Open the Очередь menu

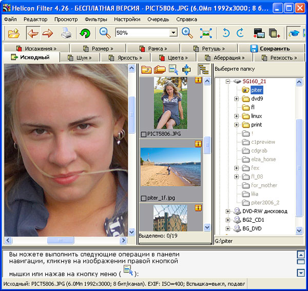[158, 19]
